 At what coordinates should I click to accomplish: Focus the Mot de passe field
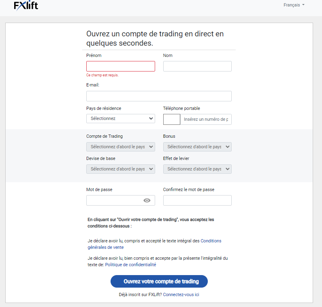[x=113, y=200]
